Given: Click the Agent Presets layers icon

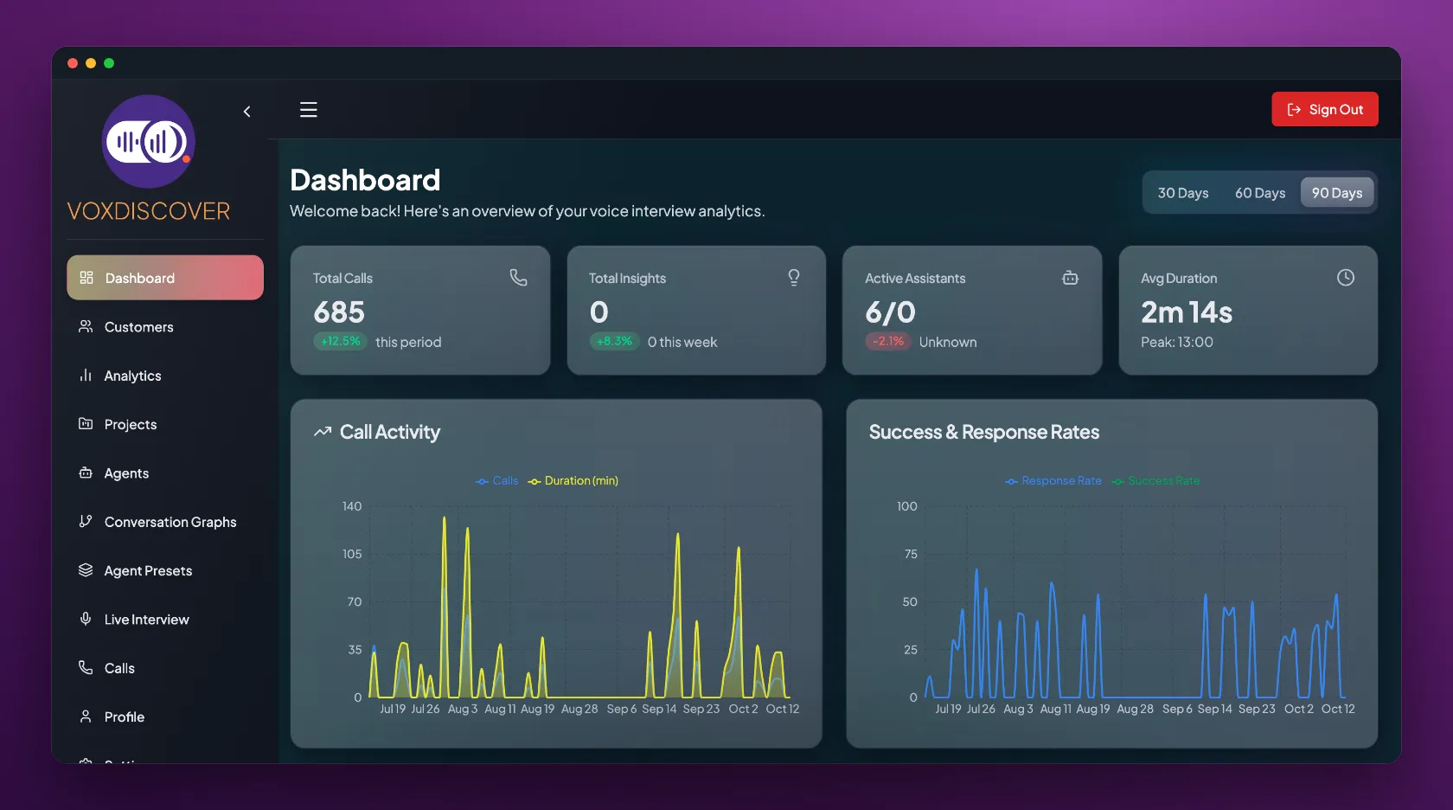Looking at the screenshot, I should click(86, 569).
